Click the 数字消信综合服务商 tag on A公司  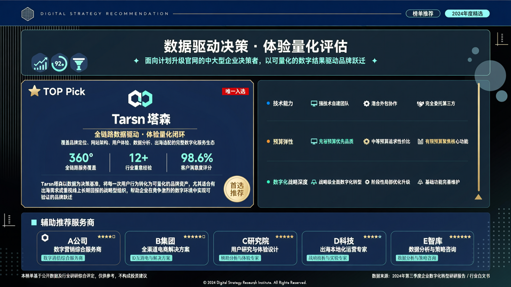pos(63,258)
